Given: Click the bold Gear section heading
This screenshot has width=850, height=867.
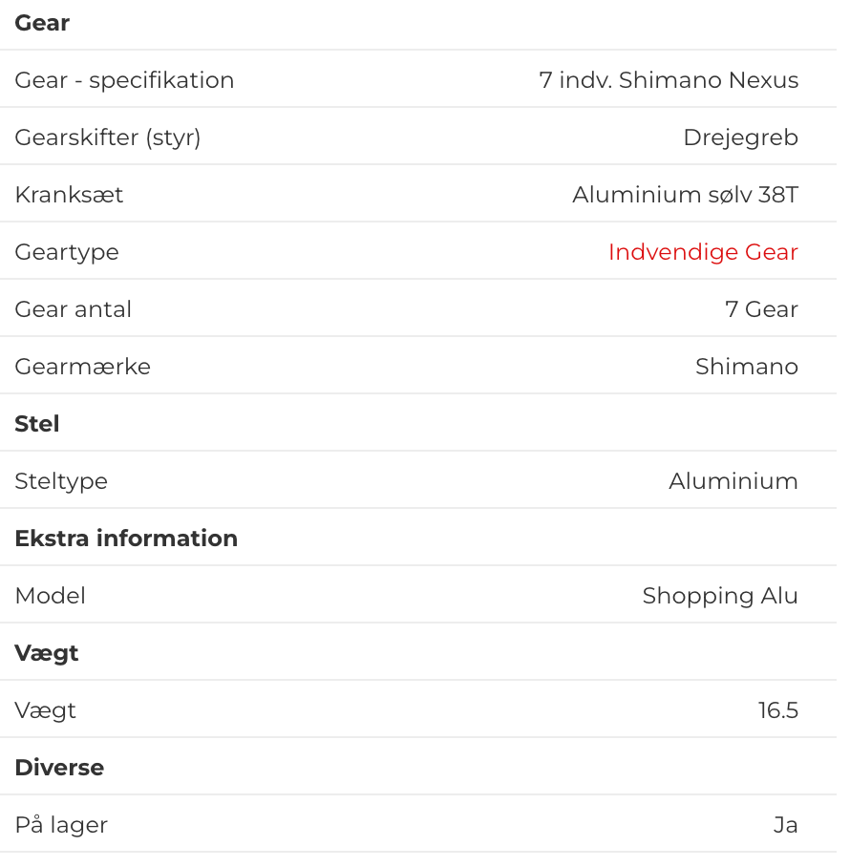Looking at the screenshot, I should pyautogui.click(x=42, y=23).
